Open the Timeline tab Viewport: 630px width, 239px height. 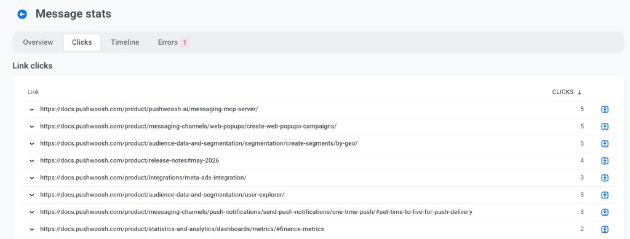click(x=125, y=42)
